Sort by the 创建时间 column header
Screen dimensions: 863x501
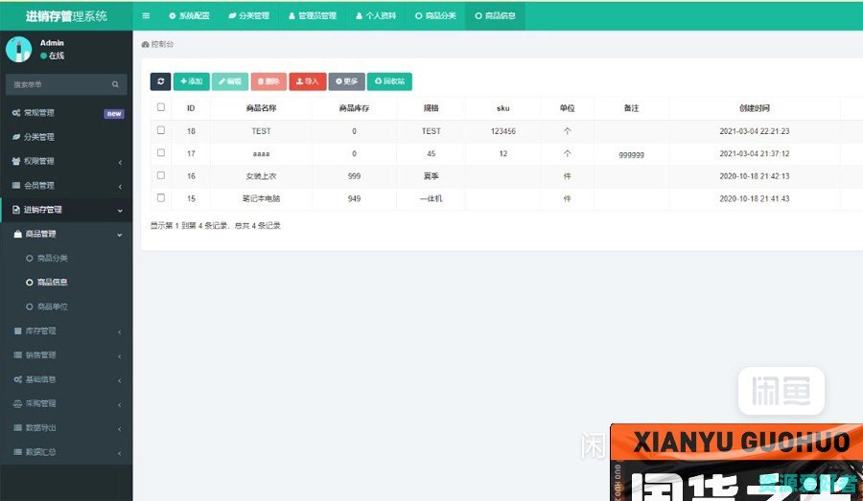click(754, 108)
